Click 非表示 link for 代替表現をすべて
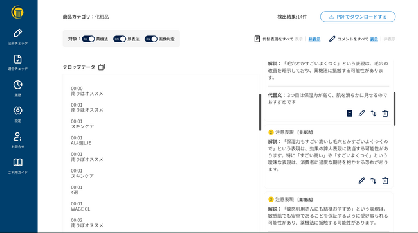418x233 pixels. coord(314,39)
